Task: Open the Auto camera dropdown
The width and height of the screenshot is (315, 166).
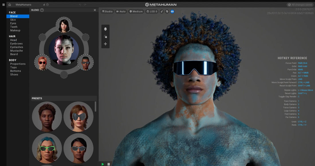Action: pos(121,11)
